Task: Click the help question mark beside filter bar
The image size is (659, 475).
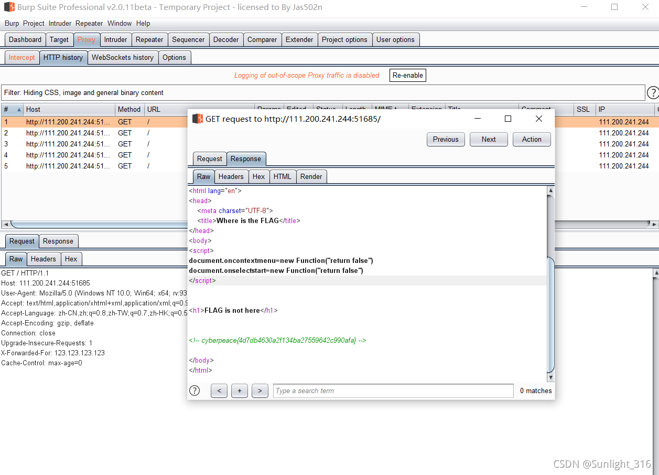Action: click(x=653, y=93)
